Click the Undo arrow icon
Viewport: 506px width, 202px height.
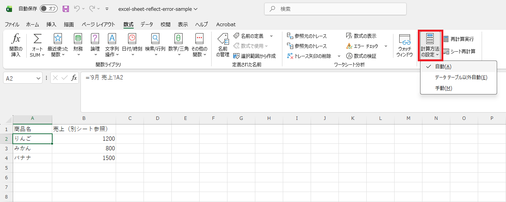[77, 8]
